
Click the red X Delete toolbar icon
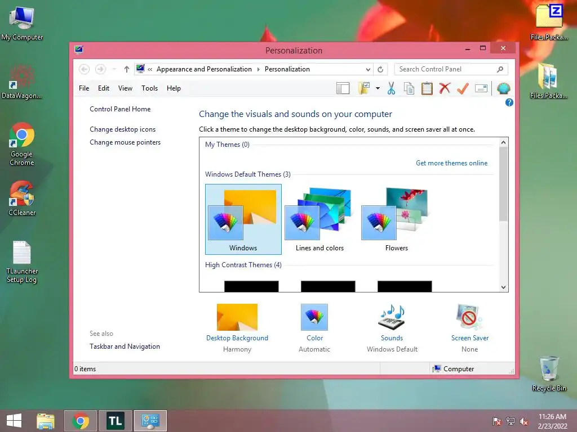pyautogui.click(x=445, y=88)
